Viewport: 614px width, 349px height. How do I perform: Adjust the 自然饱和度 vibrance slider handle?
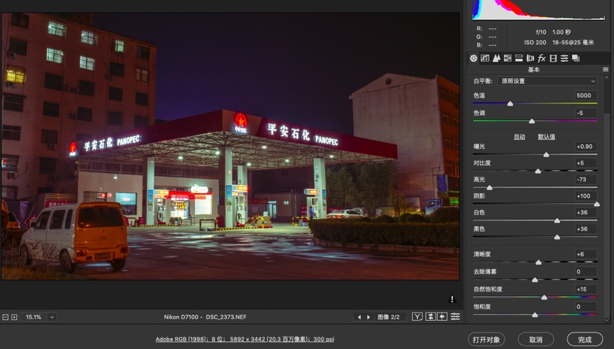(x=544, y=297)
